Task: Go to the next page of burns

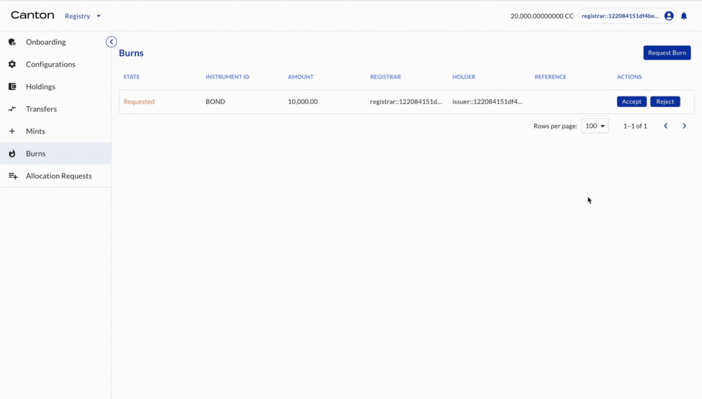Action: coord(684,125)
